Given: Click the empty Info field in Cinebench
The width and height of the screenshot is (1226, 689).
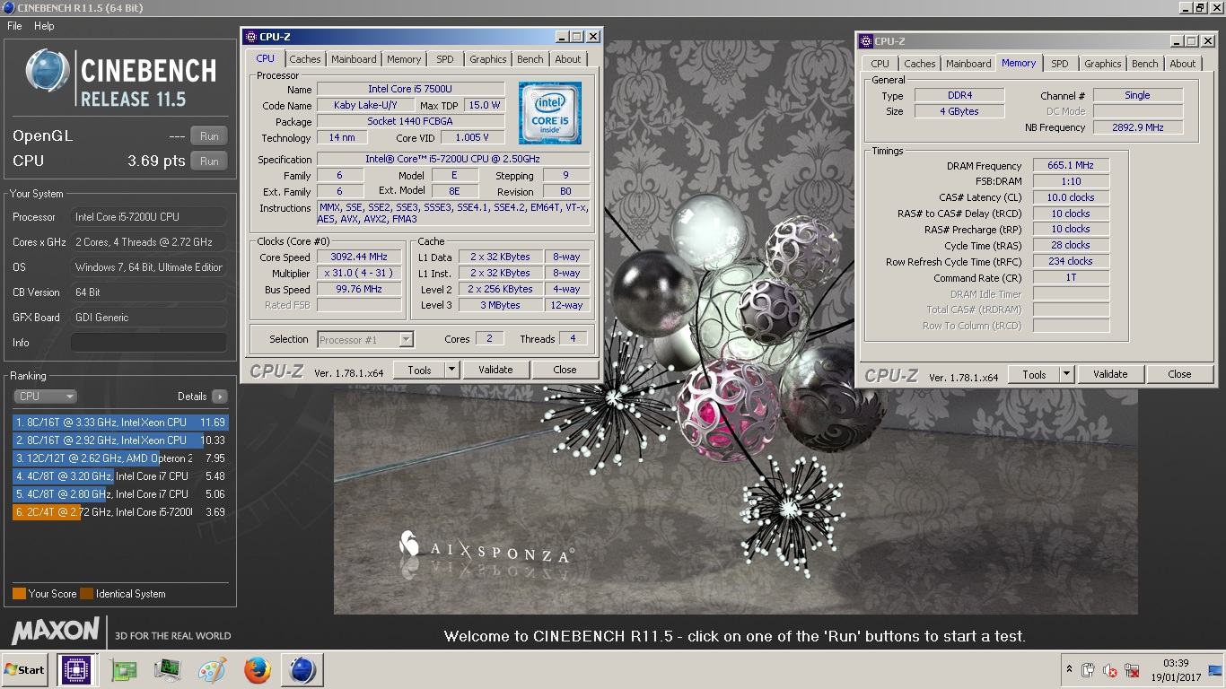Looking at the screenshot, I should tap(149, 343).
